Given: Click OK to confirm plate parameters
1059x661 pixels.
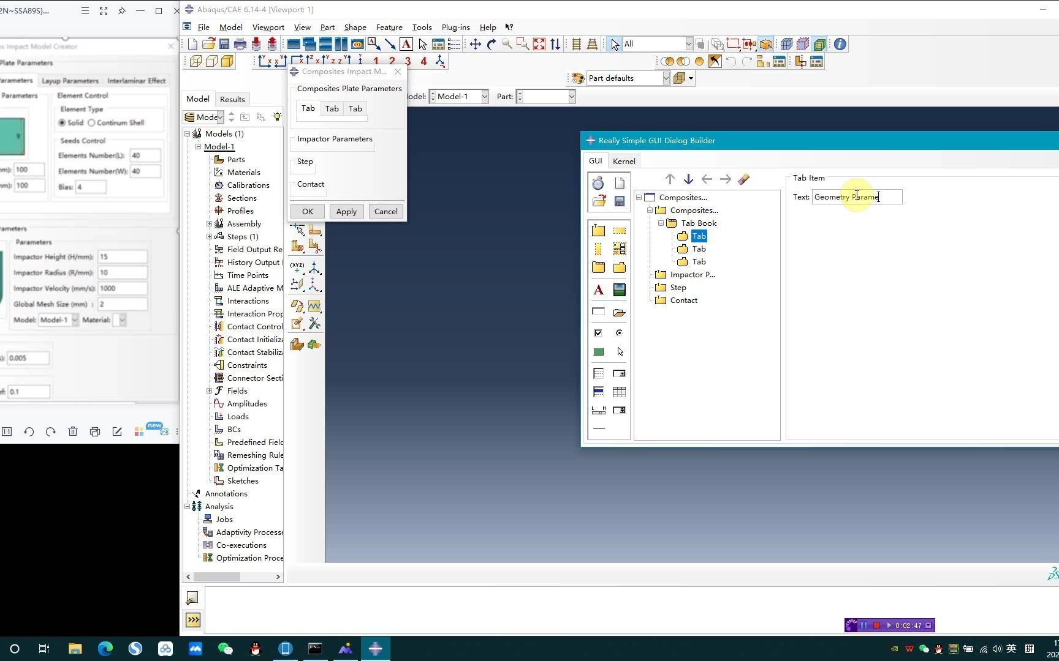Looking at the screenshot, I should tap(307, 211).
